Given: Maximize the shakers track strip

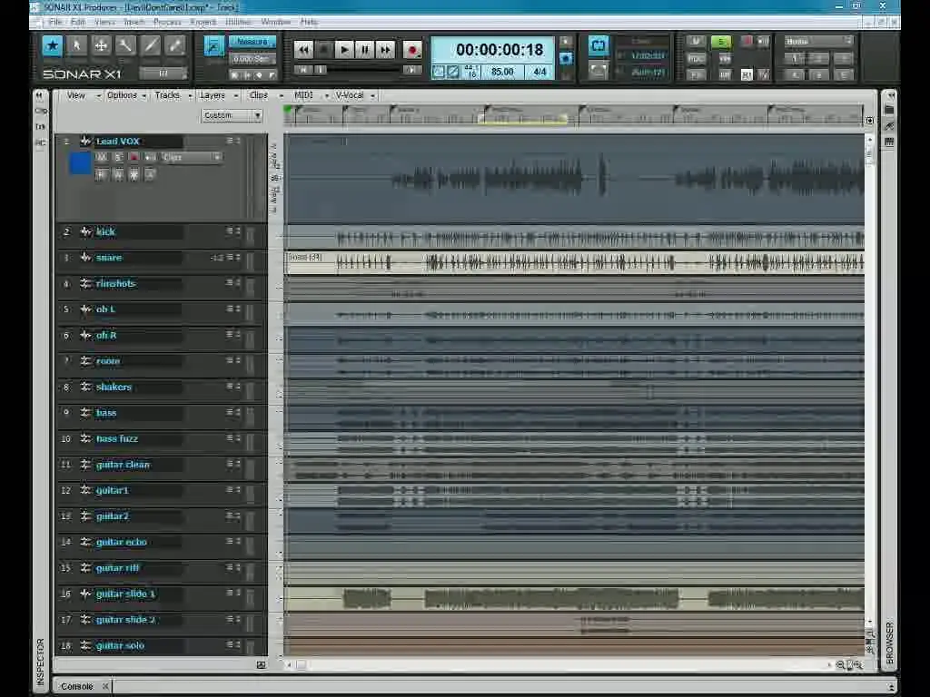Looking at the screenshot, I should click(x=238, y=387).
